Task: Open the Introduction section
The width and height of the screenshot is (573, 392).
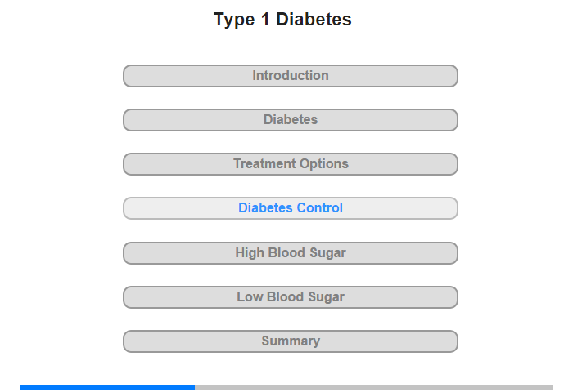Action: [x=290, y=76]
